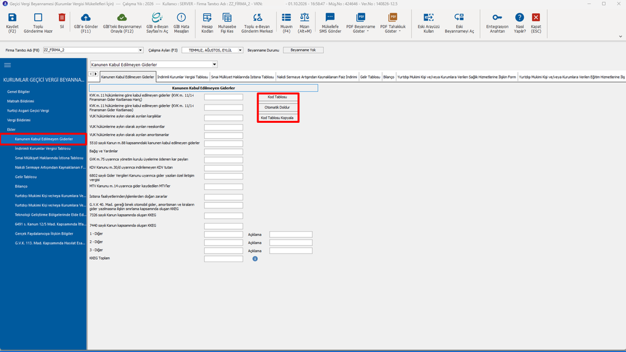Open GİB e-Beyan Sayfası icon
The image size is (626, 352).
[157, 18]
